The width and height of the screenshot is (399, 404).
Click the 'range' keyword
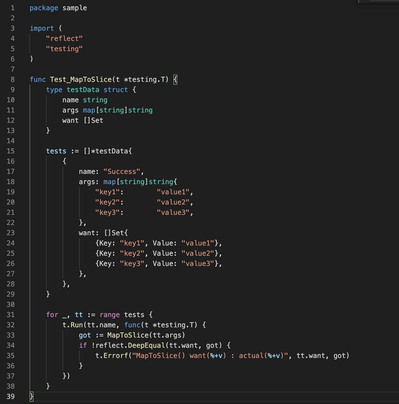coord(110,315)
